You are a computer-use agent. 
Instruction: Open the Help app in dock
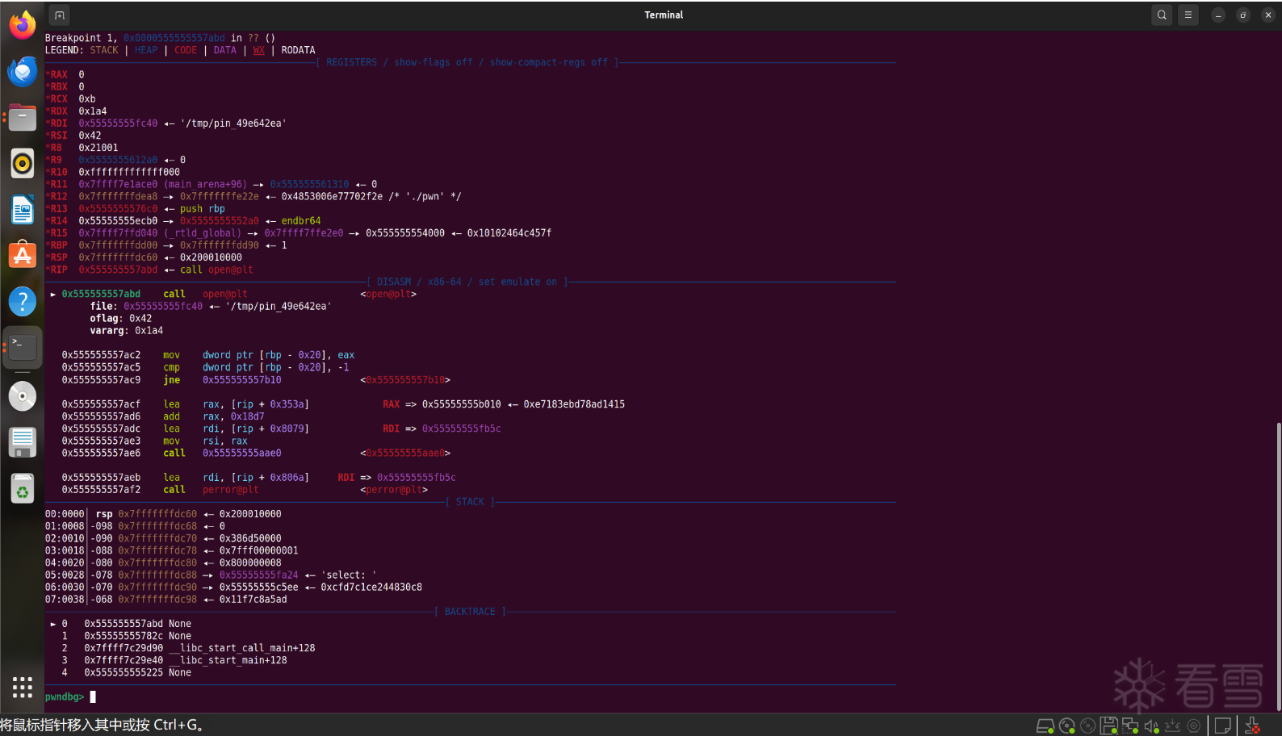(x=23, y=302)
